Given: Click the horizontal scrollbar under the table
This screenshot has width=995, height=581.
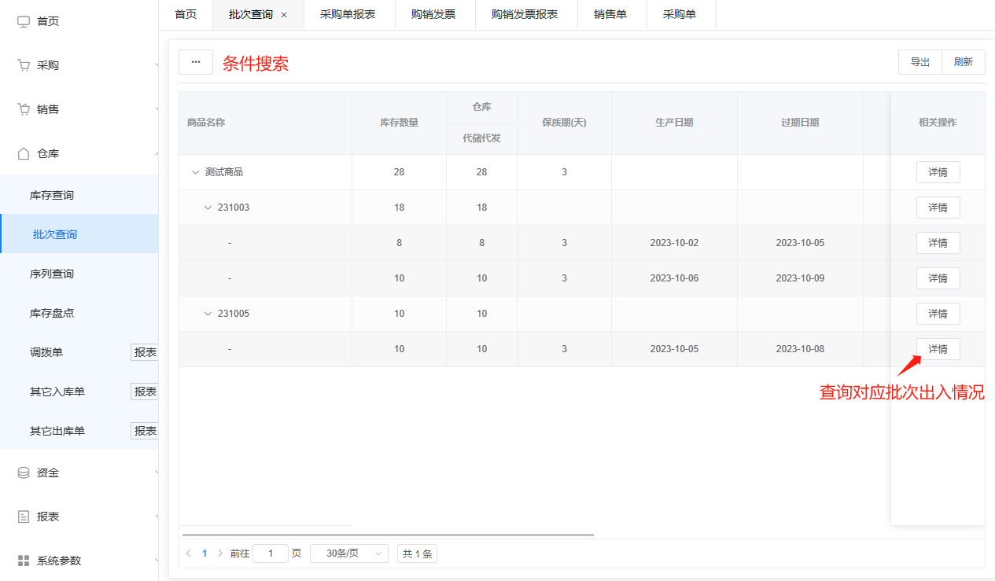Looking at the screenshot, I should pos(386,535).
